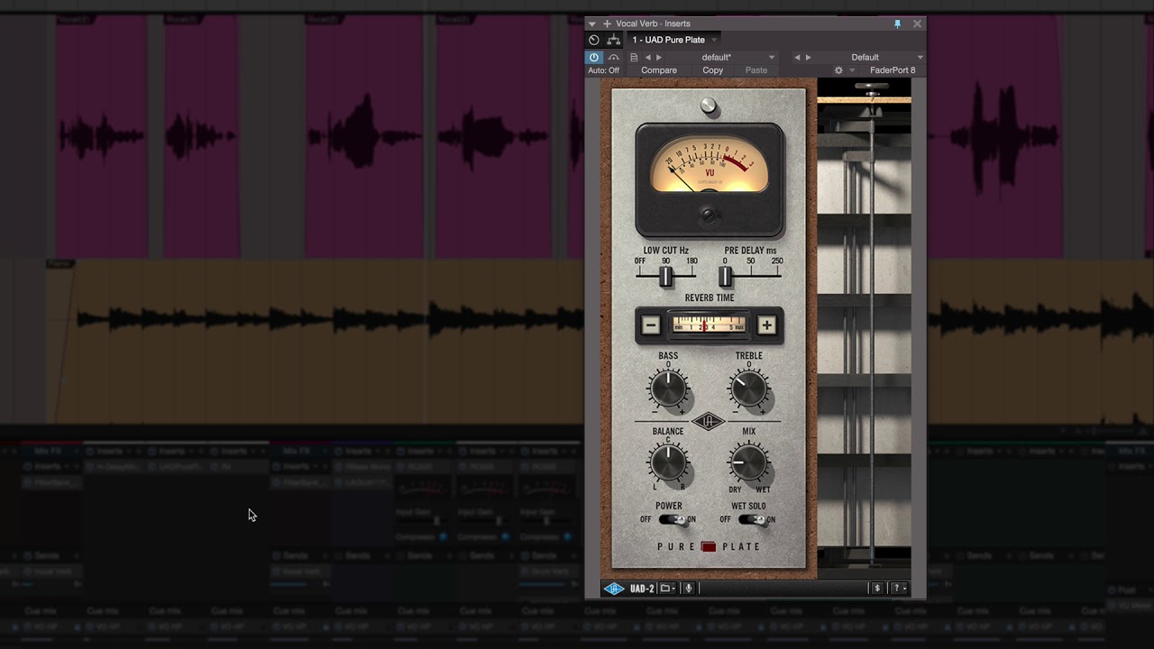The width and height of the screenshot is (1154, 649).
Task: Toggle the Wet Solo switch
Action: pyautogui.click(x=753, y=520)
